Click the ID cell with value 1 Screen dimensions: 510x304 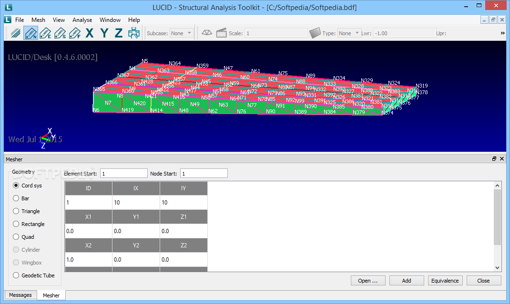[x=89, y=202]
